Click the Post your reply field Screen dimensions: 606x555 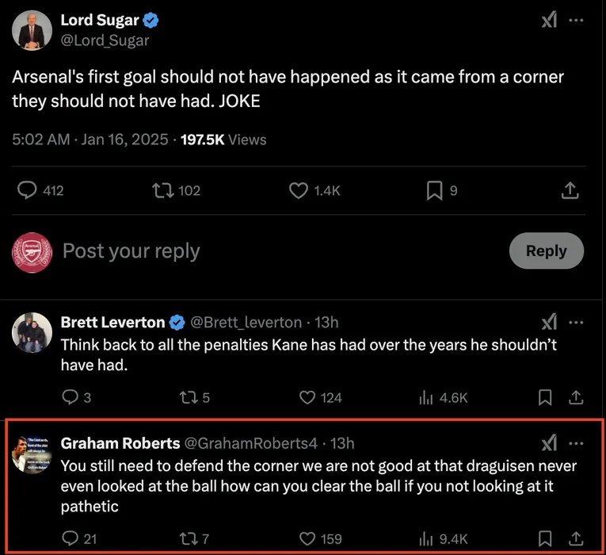(131, 251)
